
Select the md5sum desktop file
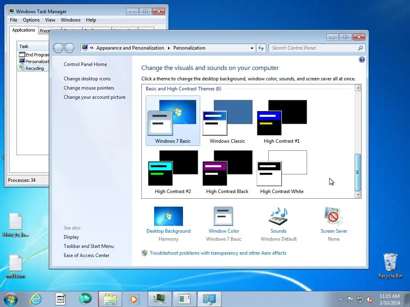(x=16, y=266)
